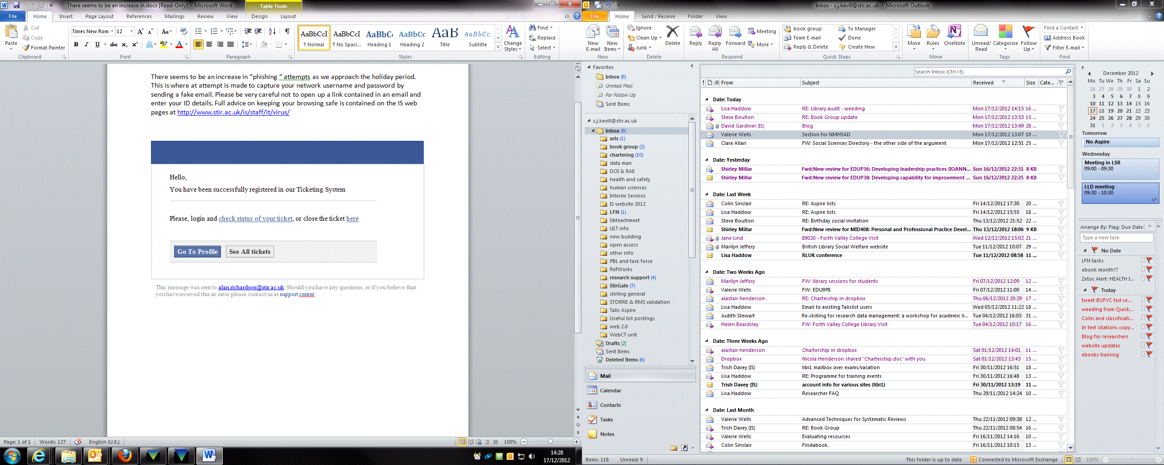Collapse the Favorites section in Outlook
This screenshot has height=465, width=1164.
589,67
